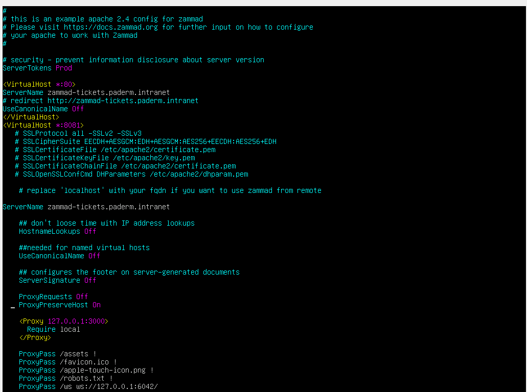527x392 pixels.
Task: Click 'ProxyPass /robots.txt !' line
Action: click(x=66, y=378)
